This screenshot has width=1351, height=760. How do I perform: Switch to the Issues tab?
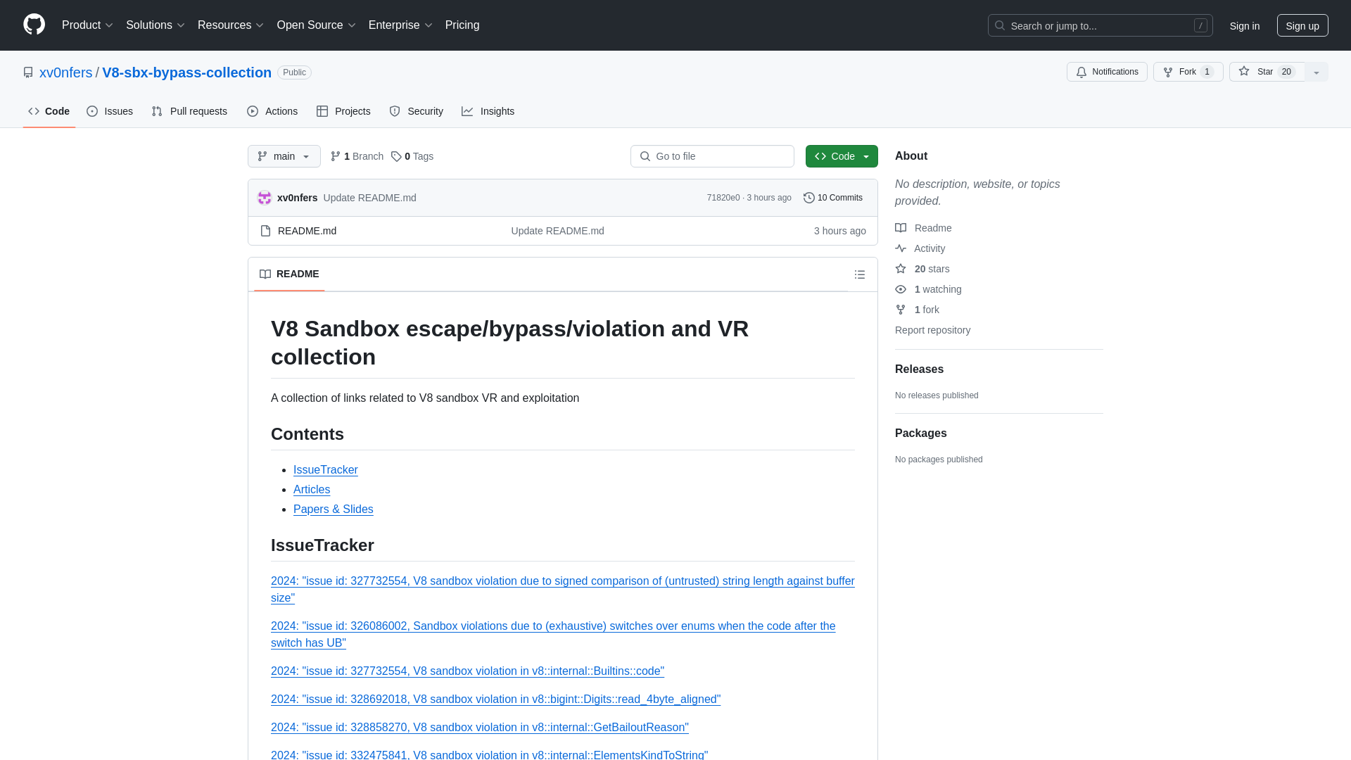(x=110, y=111)
